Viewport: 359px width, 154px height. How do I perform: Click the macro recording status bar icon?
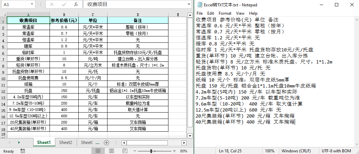(x=22, y=151)
